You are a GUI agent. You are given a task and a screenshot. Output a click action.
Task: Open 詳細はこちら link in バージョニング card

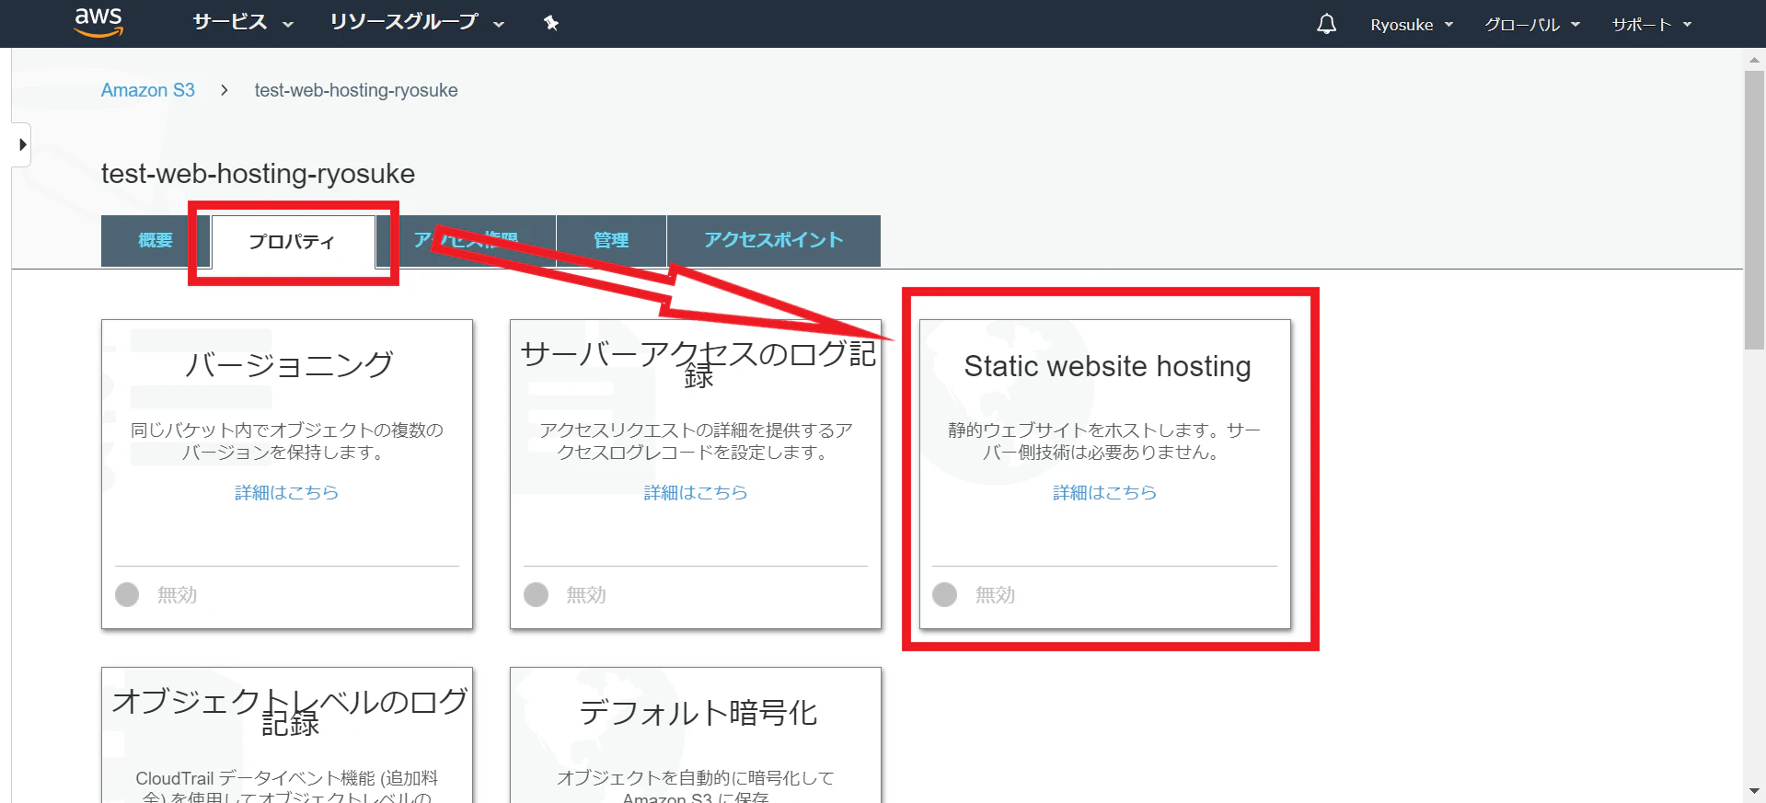(x=287, y=493)
